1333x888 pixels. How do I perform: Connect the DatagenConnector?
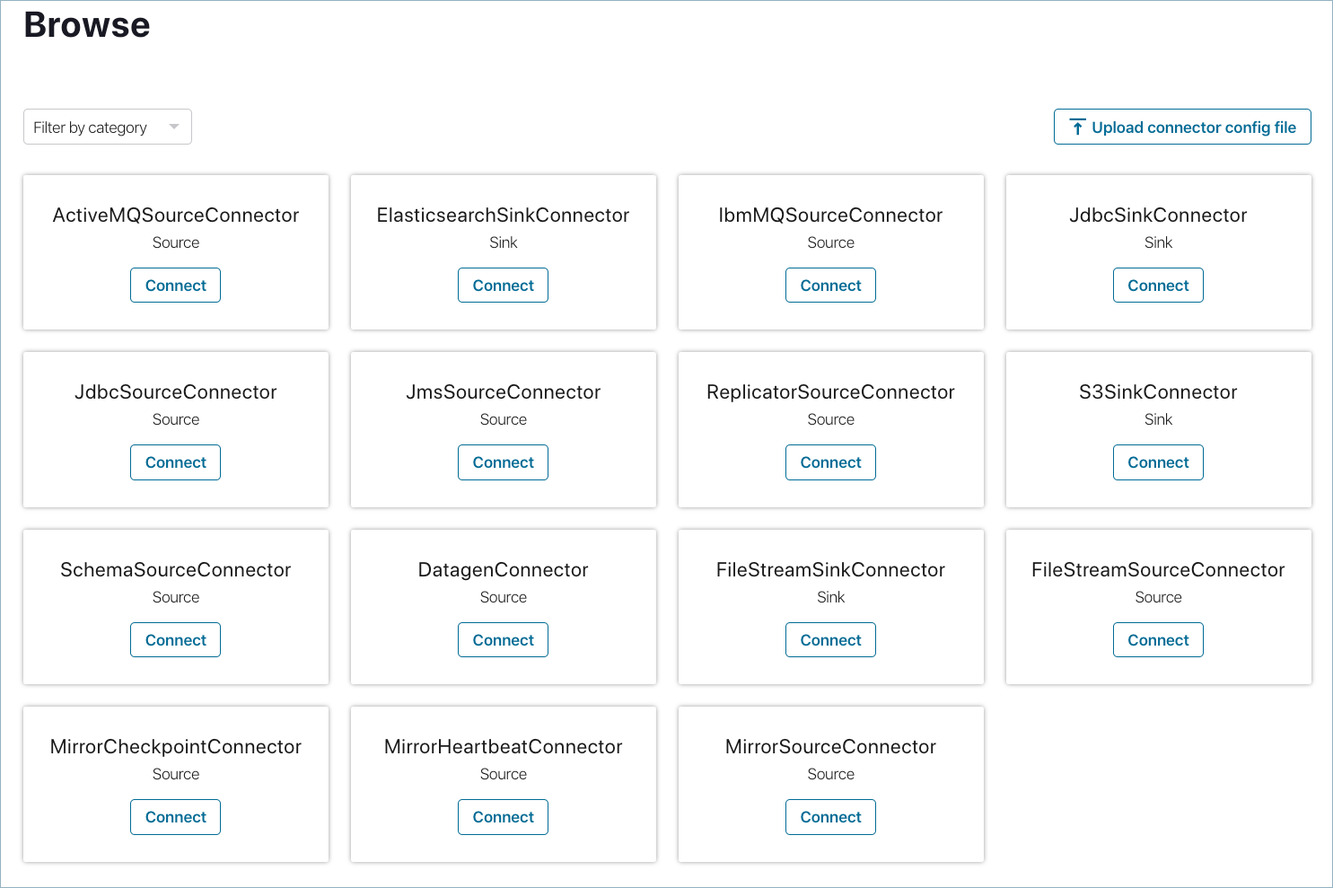click(503, 640)
